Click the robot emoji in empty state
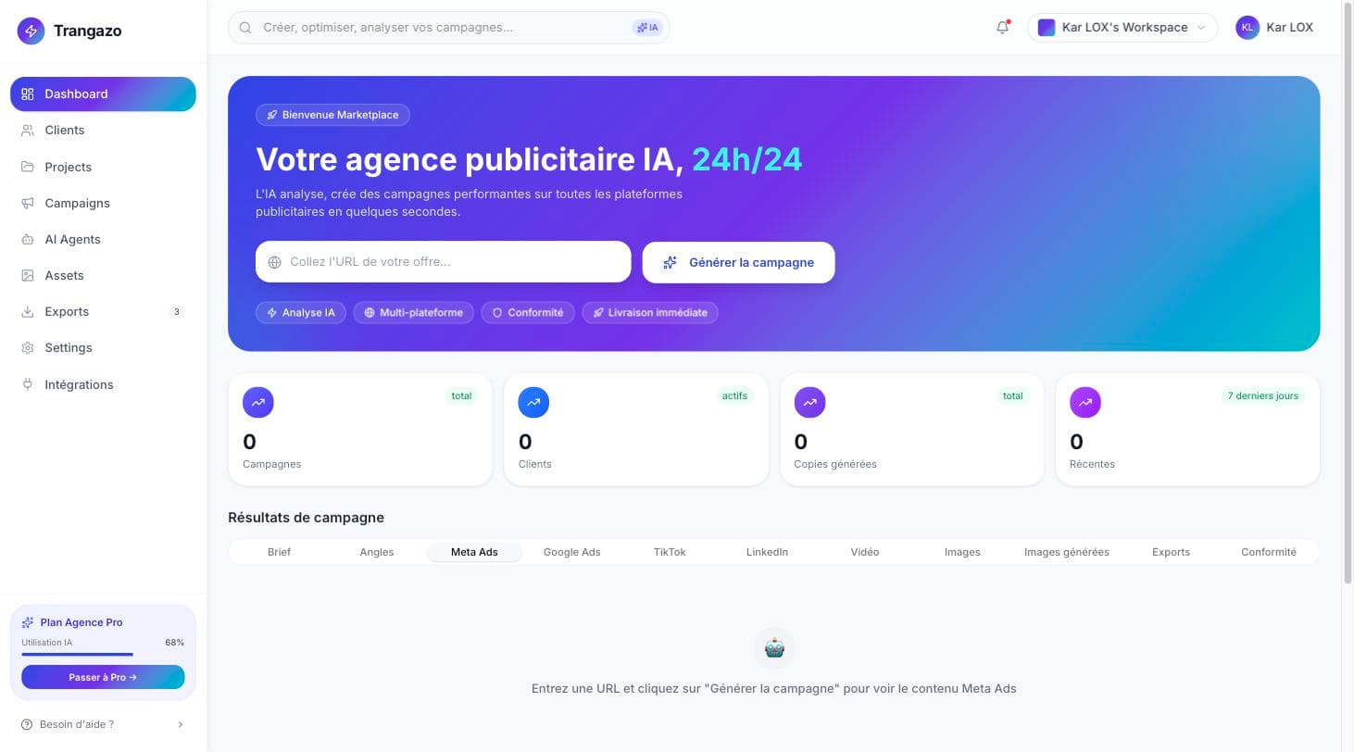The height and width of the screenshot is (752, 1354). click(774, 648)
